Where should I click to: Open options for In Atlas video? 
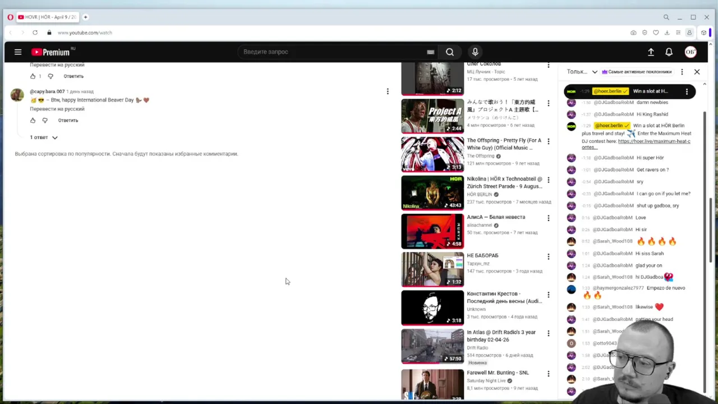548,333
